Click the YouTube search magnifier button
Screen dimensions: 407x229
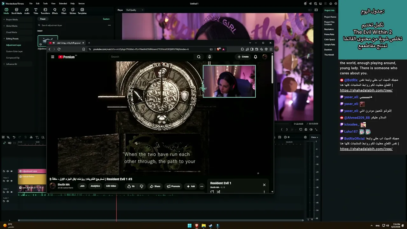click(199, 57)
